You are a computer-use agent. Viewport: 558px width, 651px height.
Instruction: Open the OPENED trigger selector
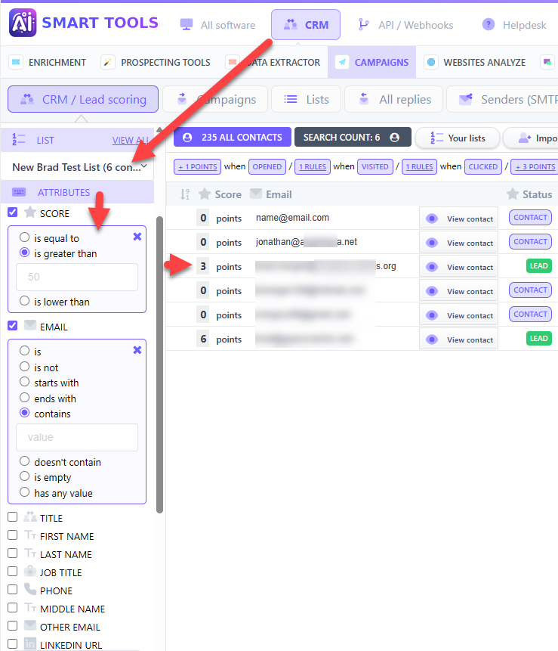tap(267, 167)
